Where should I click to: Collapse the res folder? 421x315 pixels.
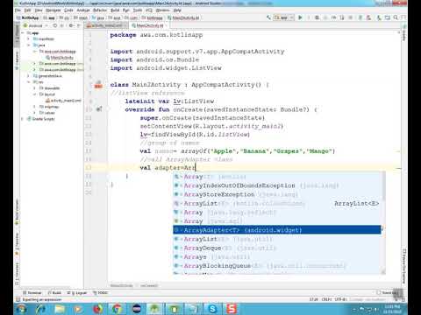tap(28, 82)
